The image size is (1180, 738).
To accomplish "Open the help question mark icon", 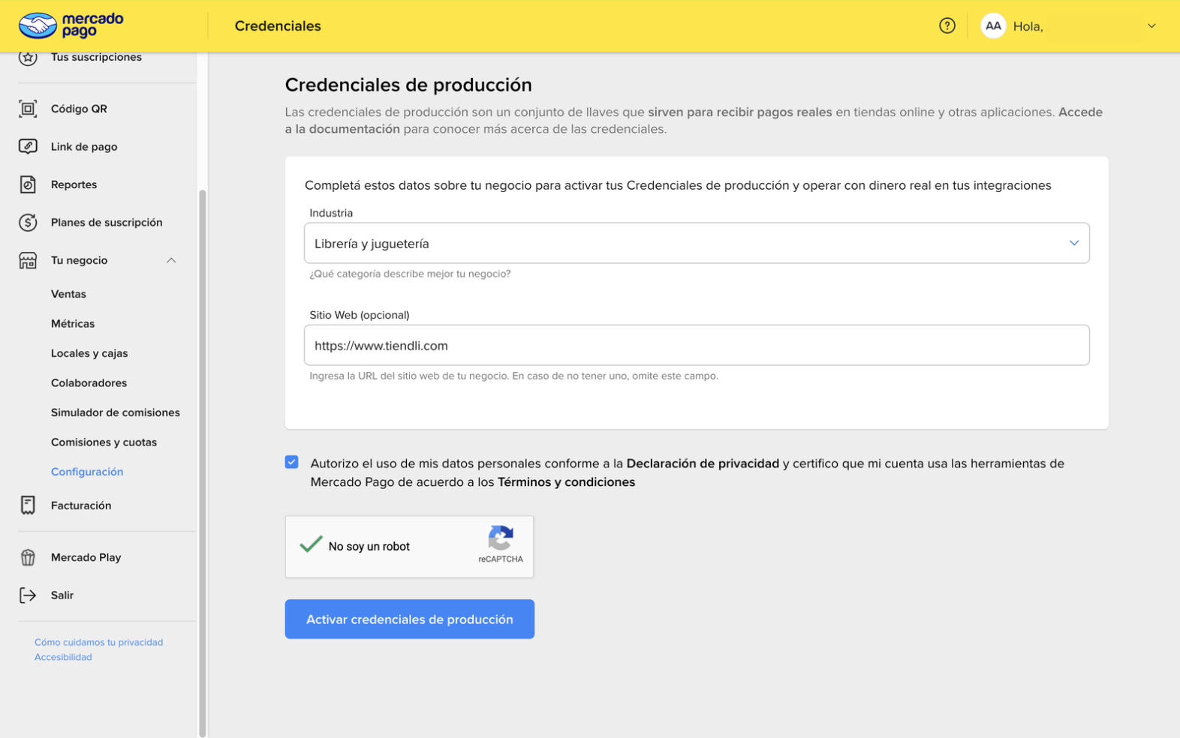I will (x=947, y=25).
